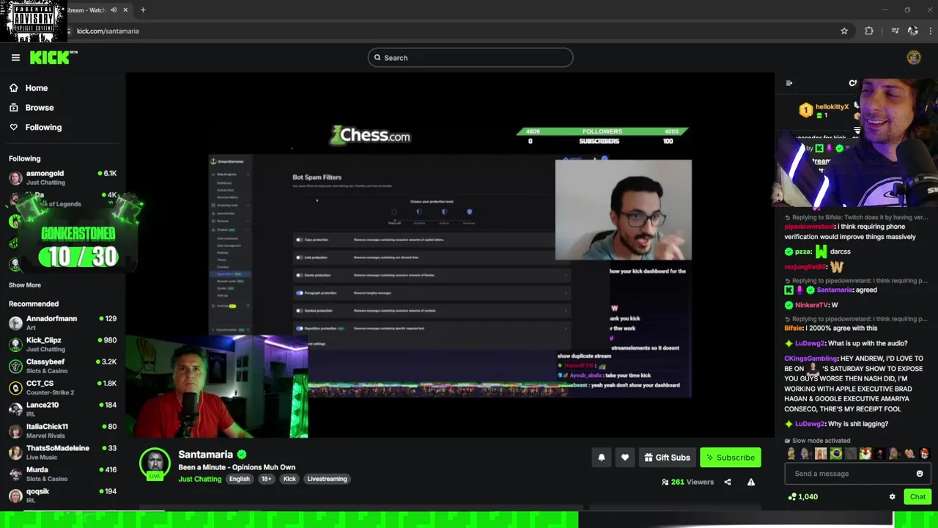Open CCT_CS Counter-Strike 2 channel

62,387
